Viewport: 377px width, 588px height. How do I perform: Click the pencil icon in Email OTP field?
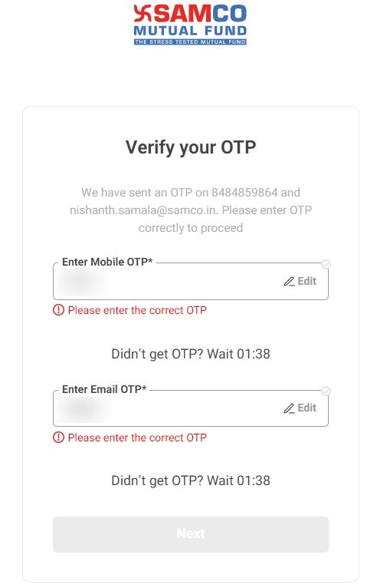289,408
